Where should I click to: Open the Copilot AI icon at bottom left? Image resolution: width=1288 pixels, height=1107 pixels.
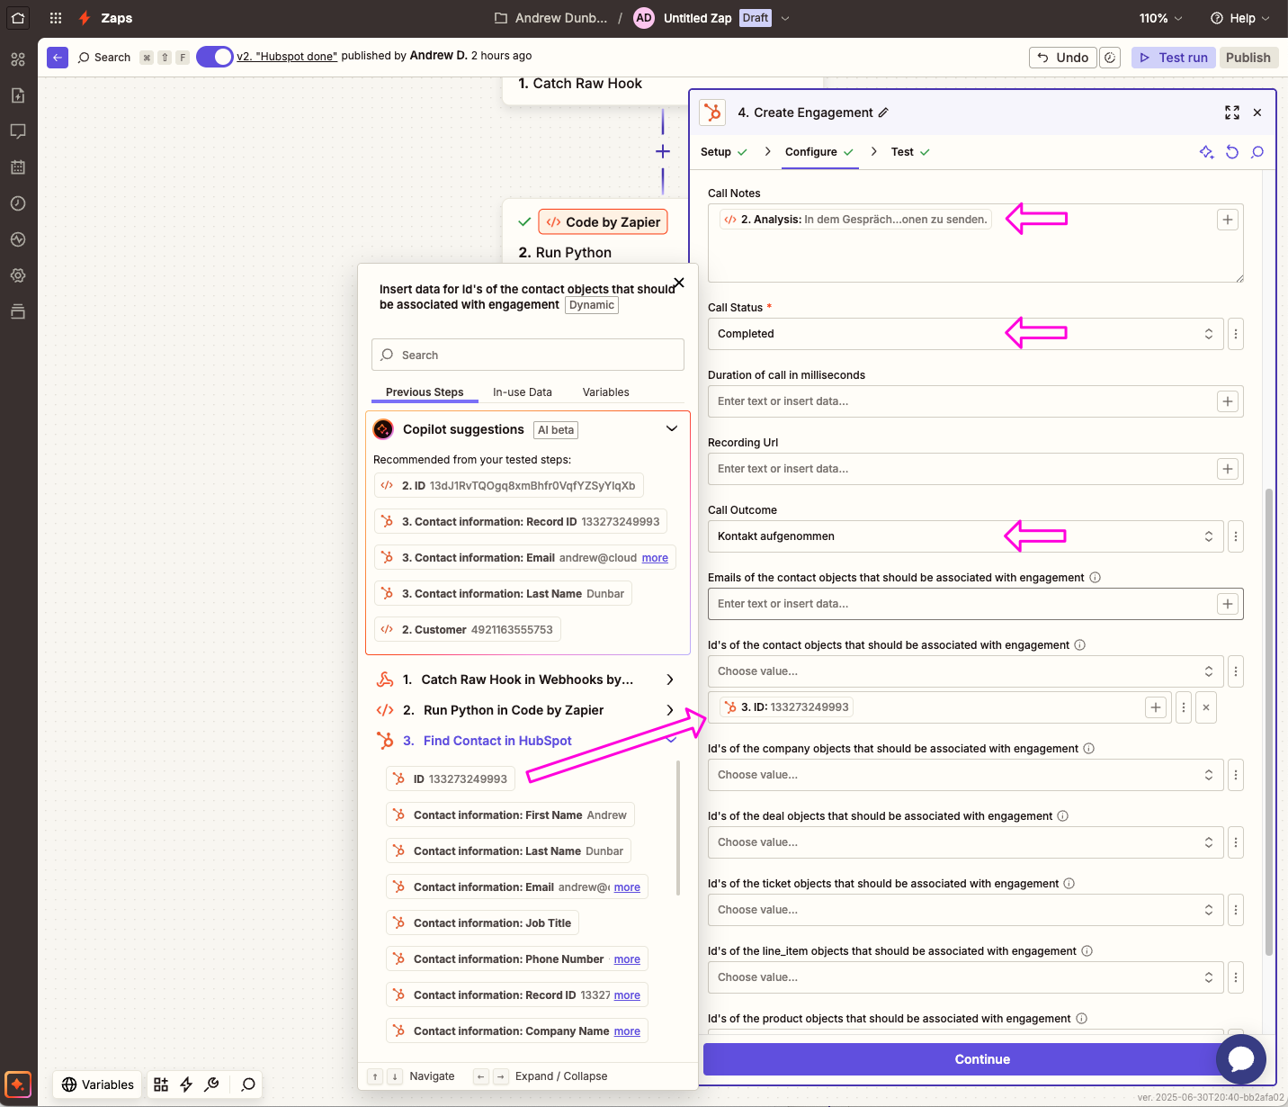point(18,1084)
